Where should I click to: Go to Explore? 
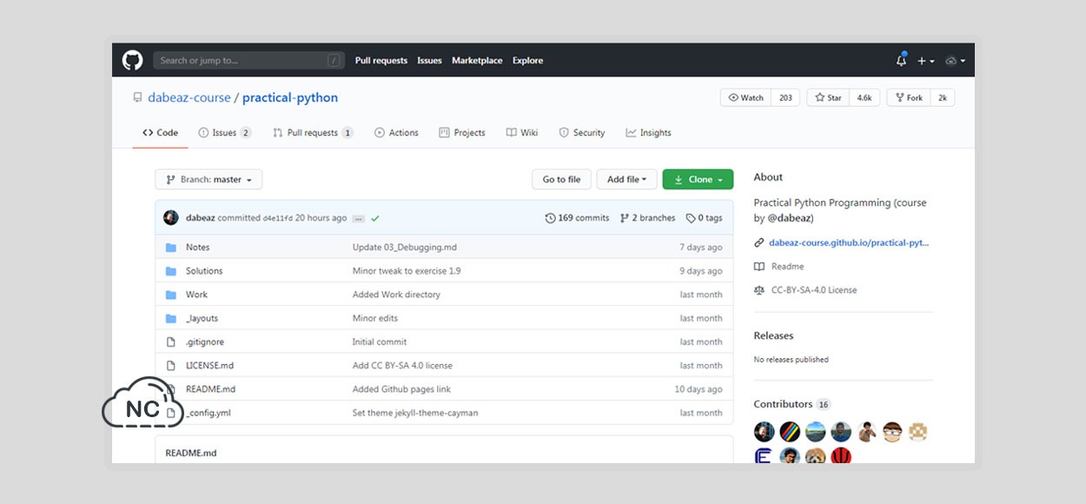(x=527, y=61)
